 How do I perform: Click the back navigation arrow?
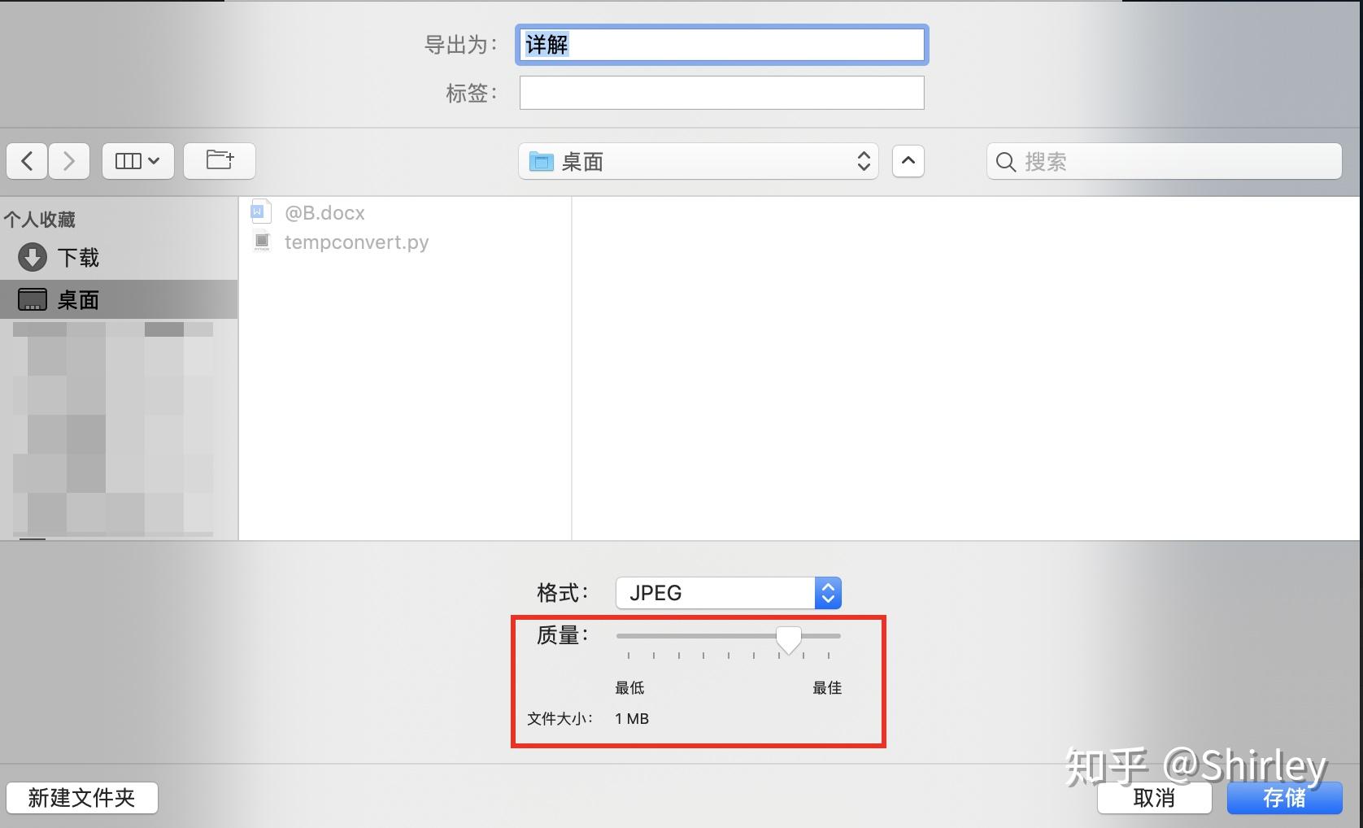tap(26, 161)
